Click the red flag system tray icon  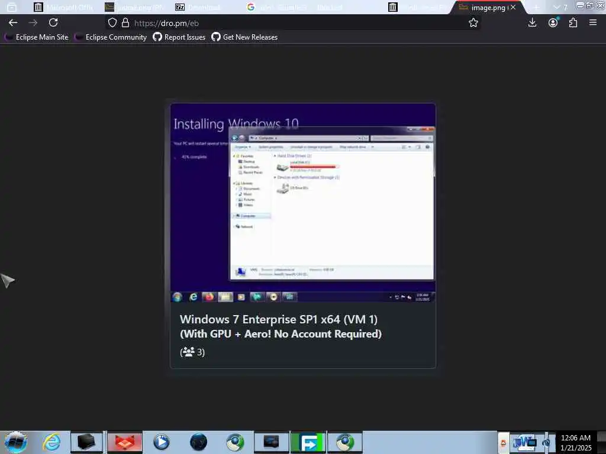(x=503, y=443)
